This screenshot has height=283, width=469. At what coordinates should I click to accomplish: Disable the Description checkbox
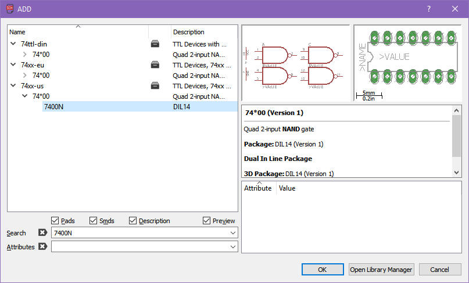point(133,221)
